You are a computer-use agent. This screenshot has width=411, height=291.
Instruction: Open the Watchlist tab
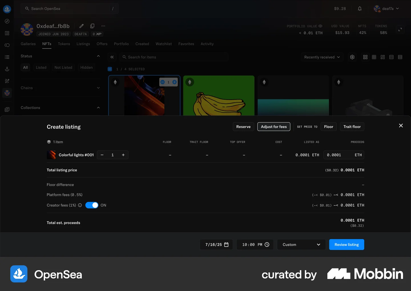click(164, 44)
